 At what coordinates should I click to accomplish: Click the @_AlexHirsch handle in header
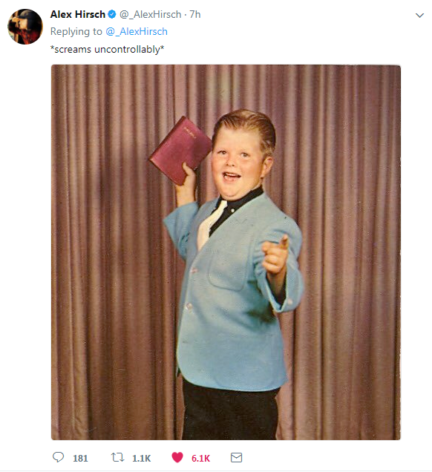click(151, 14)
